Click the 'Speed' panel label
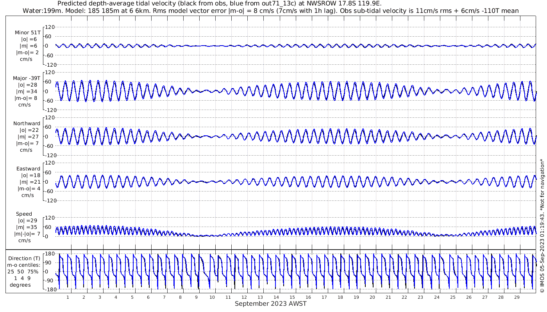Image resolution: width=547 pixels, height=312 pixels. coord(24,214)
